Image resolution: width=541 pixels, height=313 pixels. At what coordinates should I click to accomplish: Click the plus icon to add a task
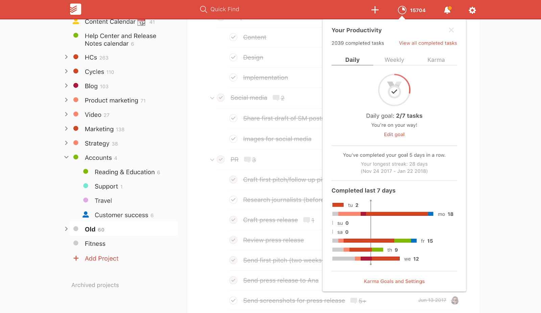[x=375, y=9]
